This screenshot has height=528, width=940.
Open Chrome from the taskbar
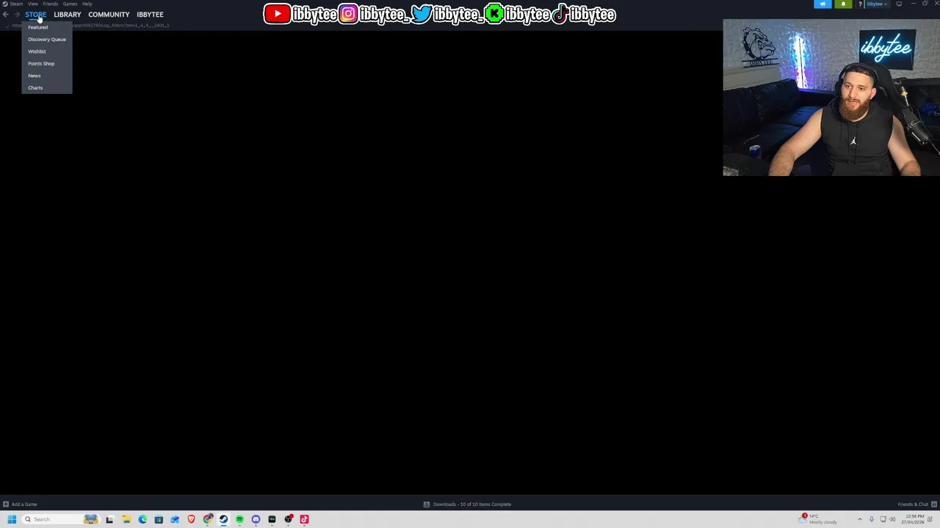pos(208,519)
